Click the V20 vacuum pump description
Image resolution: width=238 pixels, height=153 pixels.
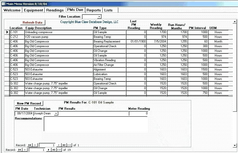point(59,37)
